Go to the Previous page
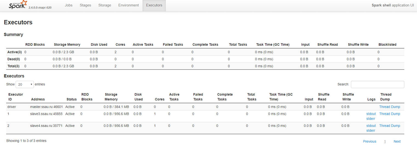This screenshot has width=417, height=145. (369, 141)
